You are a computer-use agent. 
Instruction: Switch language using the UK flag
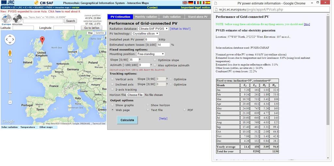tap(185, 3)
